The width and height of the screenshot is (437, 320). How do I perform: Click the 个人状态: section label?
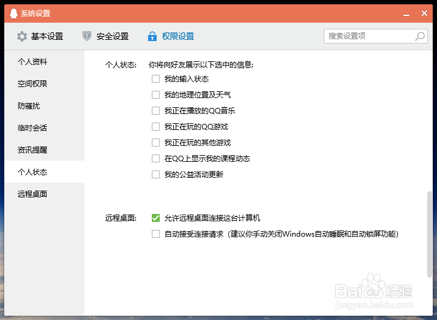click(x=121, y=65)
